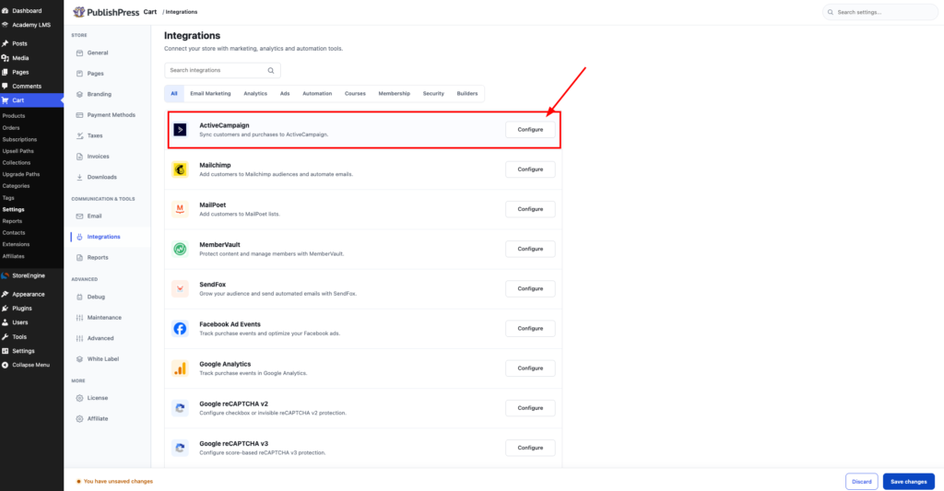The height and width of the screenshot is (491, 944).
Task: Configure Google reCAPTCHA v3
Action: coord(530,447)
